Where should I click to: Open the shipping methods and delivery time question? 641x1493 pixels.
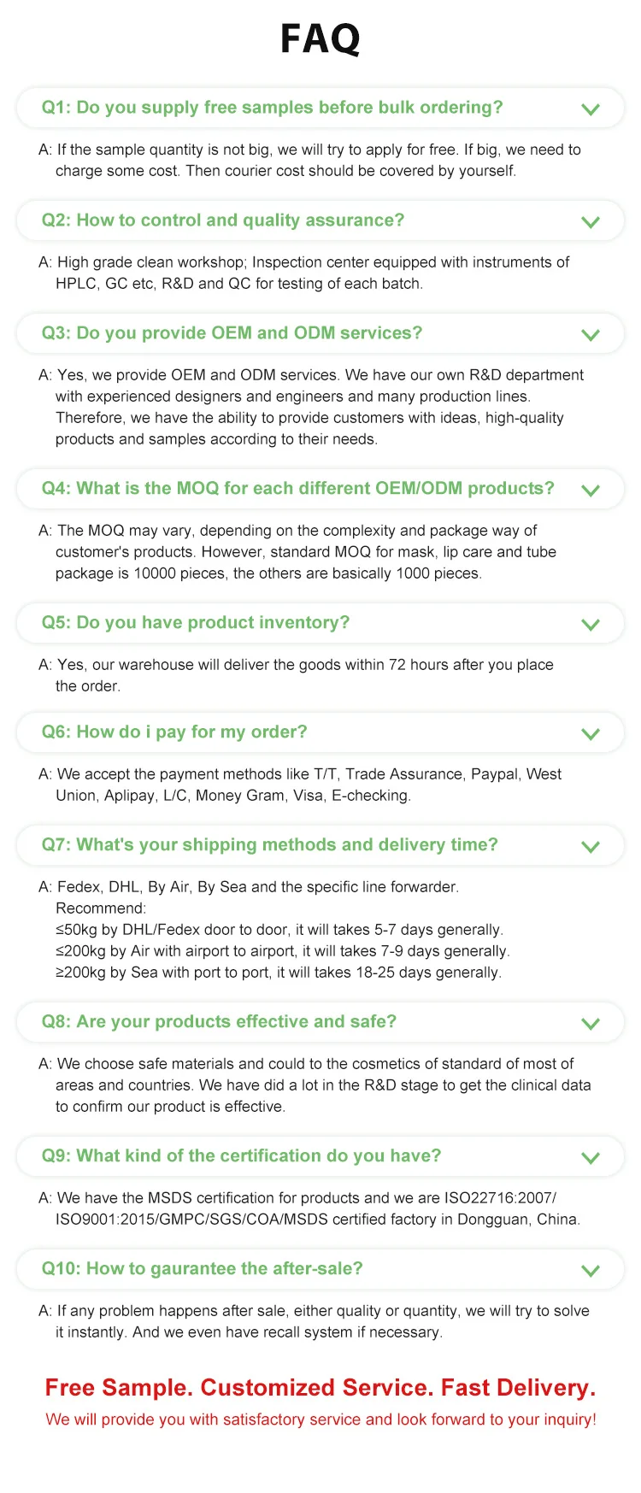(269, 845)
